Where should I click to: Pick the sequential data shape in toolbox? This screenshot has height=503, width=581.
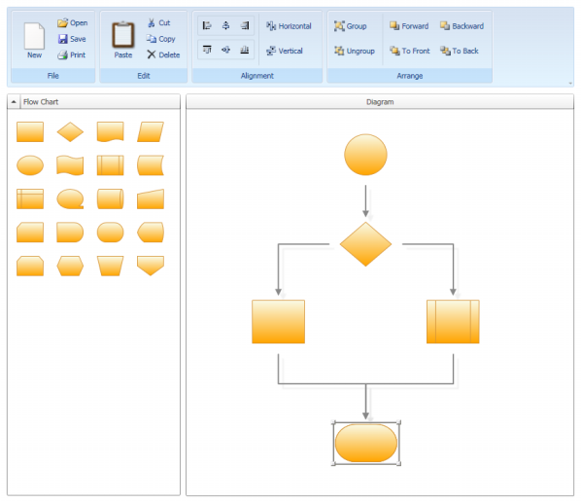[70, 198]
